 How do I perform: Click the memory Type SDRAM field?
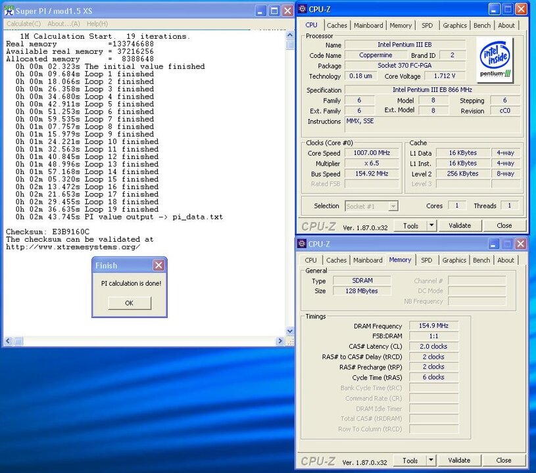pyautogui.click(x=362, y=281)
